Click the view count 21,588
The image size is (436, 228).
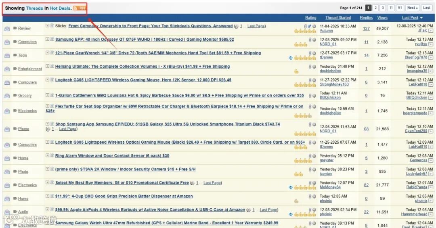(x=382, y=129)
